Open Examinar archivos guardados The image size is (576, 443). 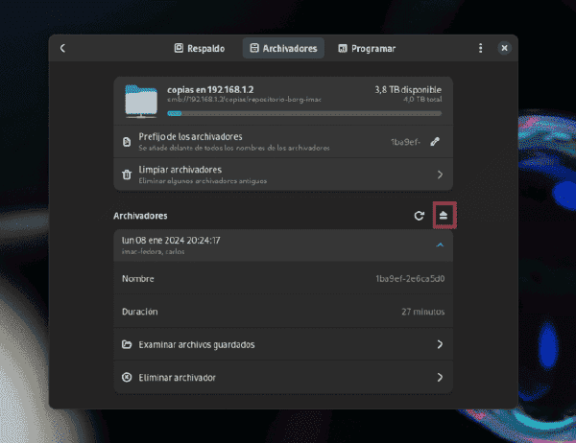coord(283,344)
